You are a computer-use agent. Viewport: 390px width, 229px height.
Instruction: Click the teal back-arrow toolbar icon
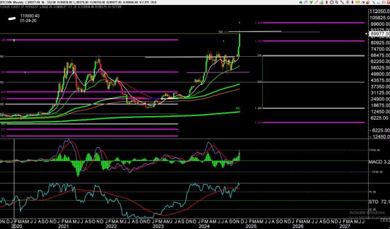tap(301, 2)
